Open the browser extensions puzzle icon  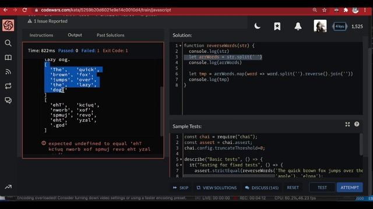(x=346, y=10)
